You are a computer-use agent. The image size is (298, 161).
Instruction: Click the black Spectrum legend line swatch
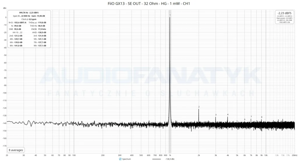coord(156,159)
